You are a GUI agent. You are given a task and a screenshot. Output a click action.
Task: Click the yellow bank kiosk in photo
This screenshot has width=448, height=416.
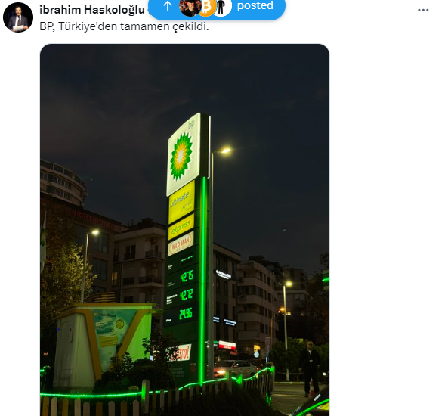tap(105, 346)
